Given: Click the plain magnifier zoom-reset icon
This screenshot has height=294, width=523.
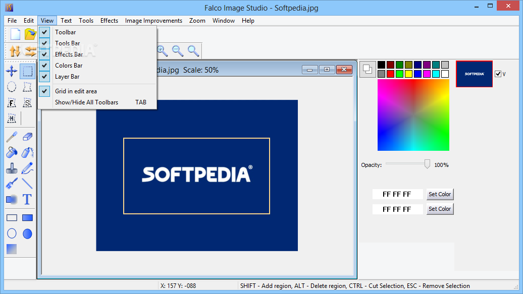Looking at the screenshot, I should pyautogui.click(x=193, y=50).
